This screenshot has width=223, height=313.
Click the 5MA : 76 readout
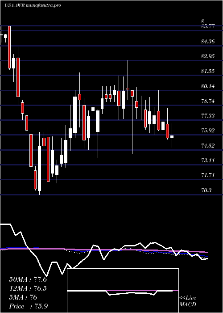coord(23,297)
